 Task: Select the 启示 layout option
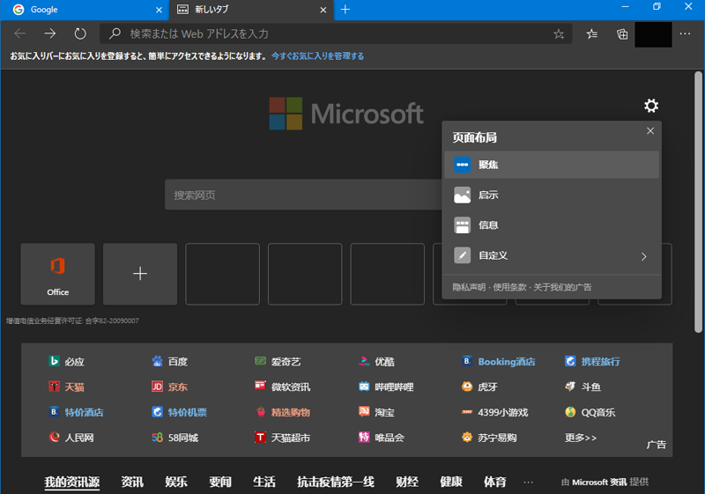pyautogui.click(x=552, y=195)
